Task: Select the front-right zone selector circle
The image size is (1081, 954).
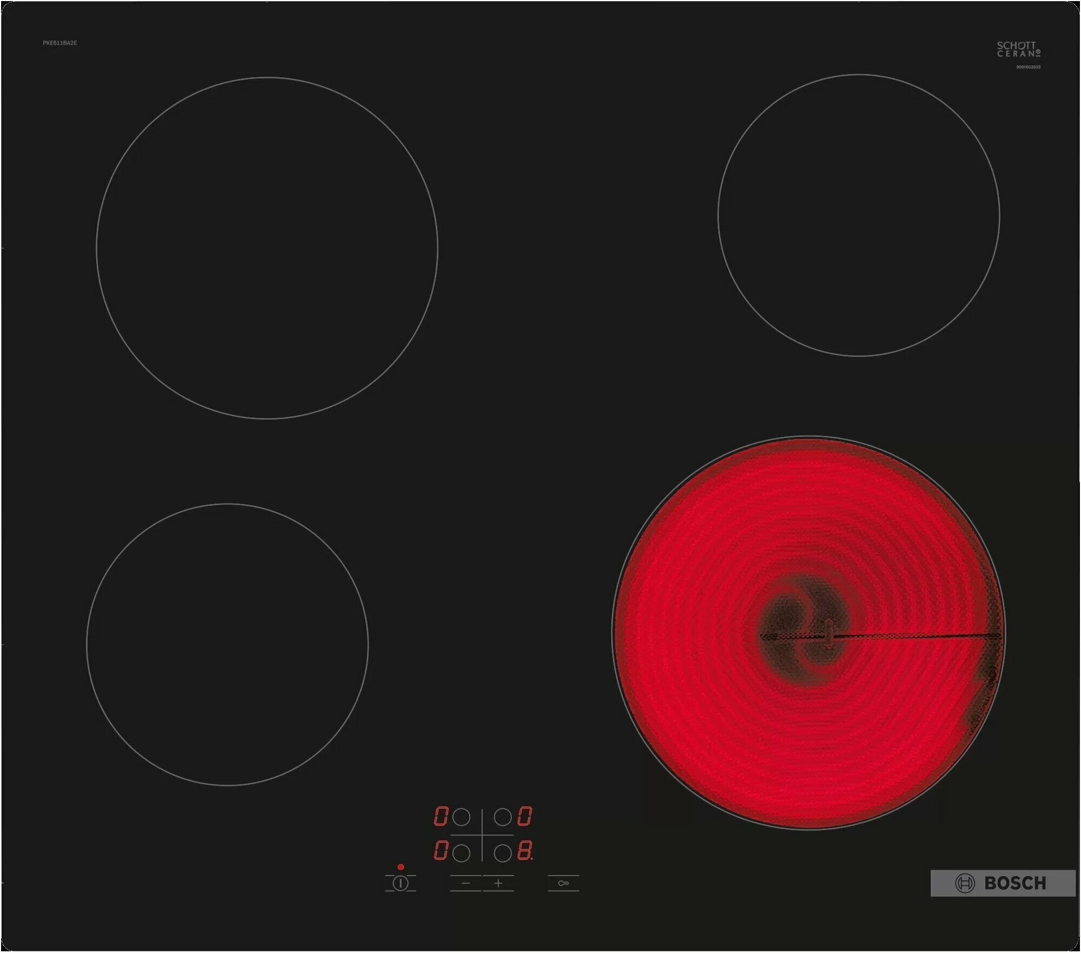Action: [503, 853]
